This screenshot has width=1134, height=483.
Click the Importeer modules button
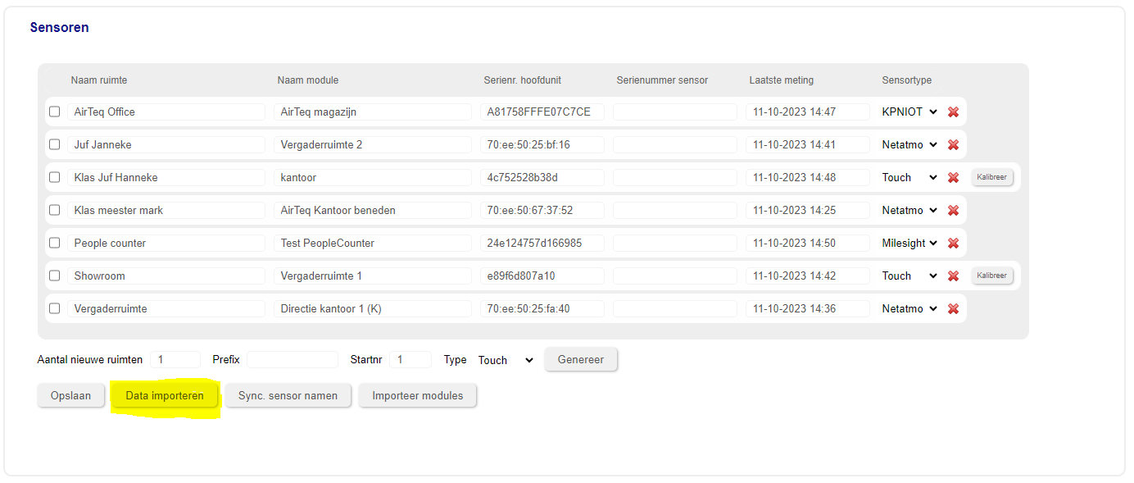418,395
